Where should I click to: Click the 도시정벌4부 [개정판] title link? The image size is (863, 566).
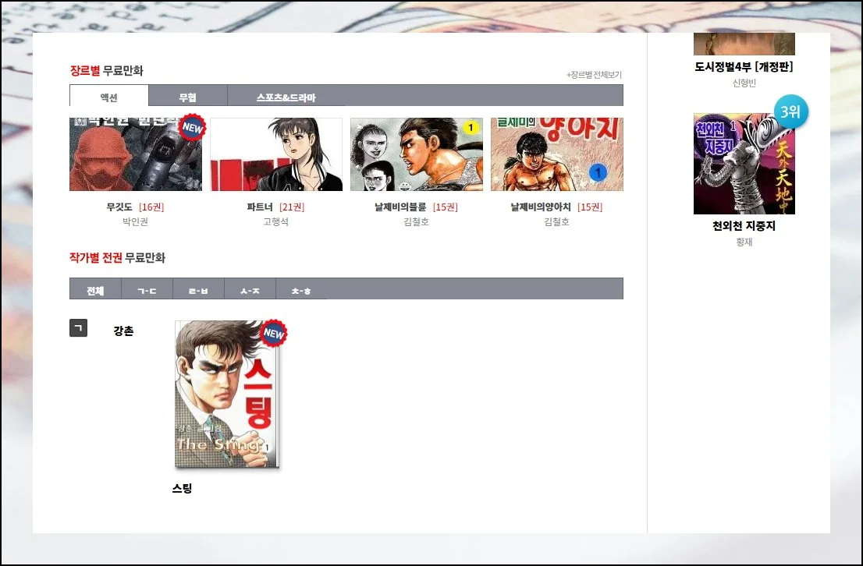[744, 67]
